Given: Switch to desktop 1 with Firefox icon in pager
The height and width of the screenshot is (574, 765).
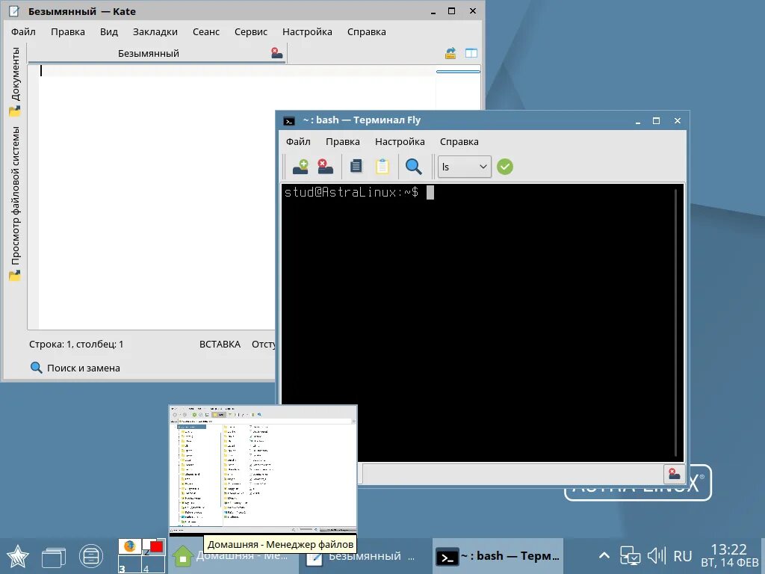Looking at the screenshot, I should click(x=130, y=546).
